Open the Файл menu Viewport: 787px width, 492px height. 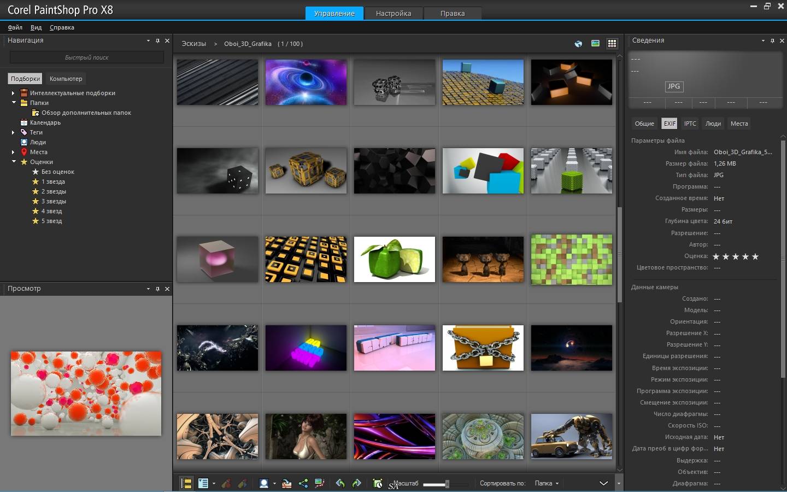(15, 27)
